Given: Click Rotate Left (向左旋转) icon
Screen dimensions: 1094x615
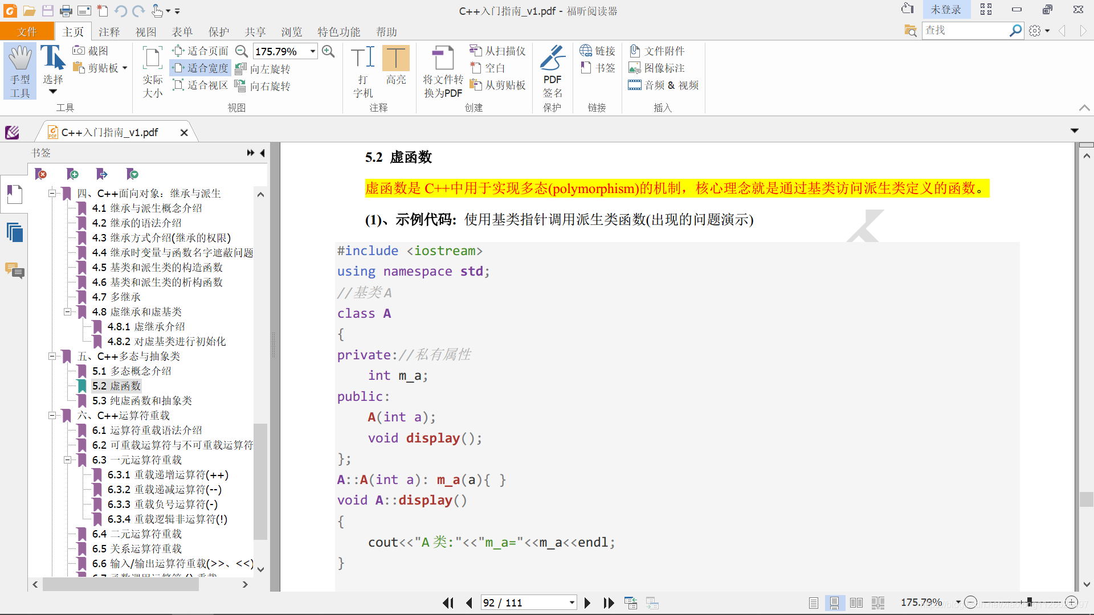Looking at the screenshot, I should (x=241, y=69).
